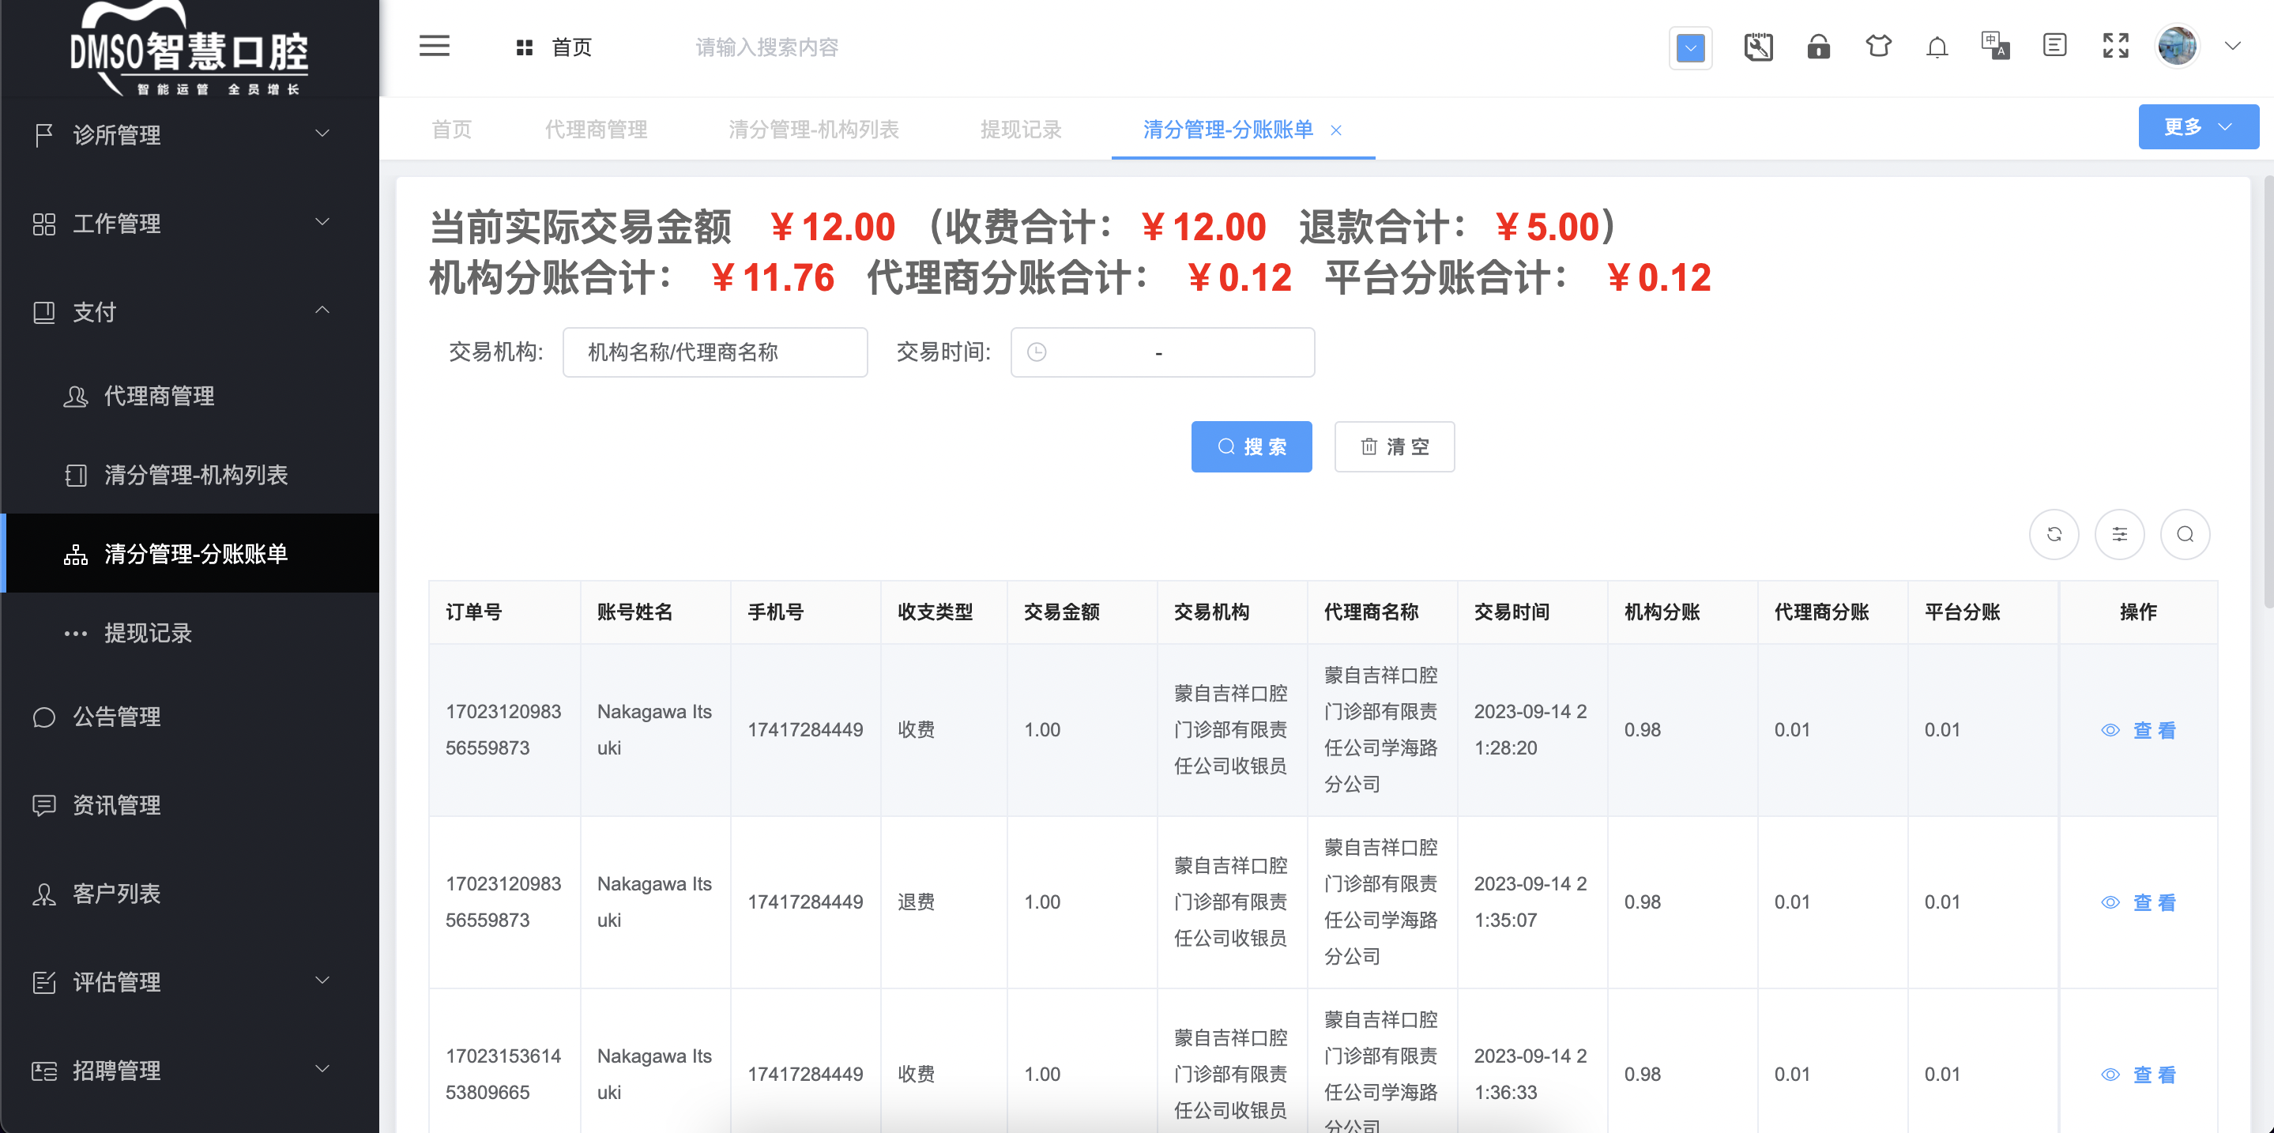Click the page vertical scrollbar

[x=2267, y=393]
